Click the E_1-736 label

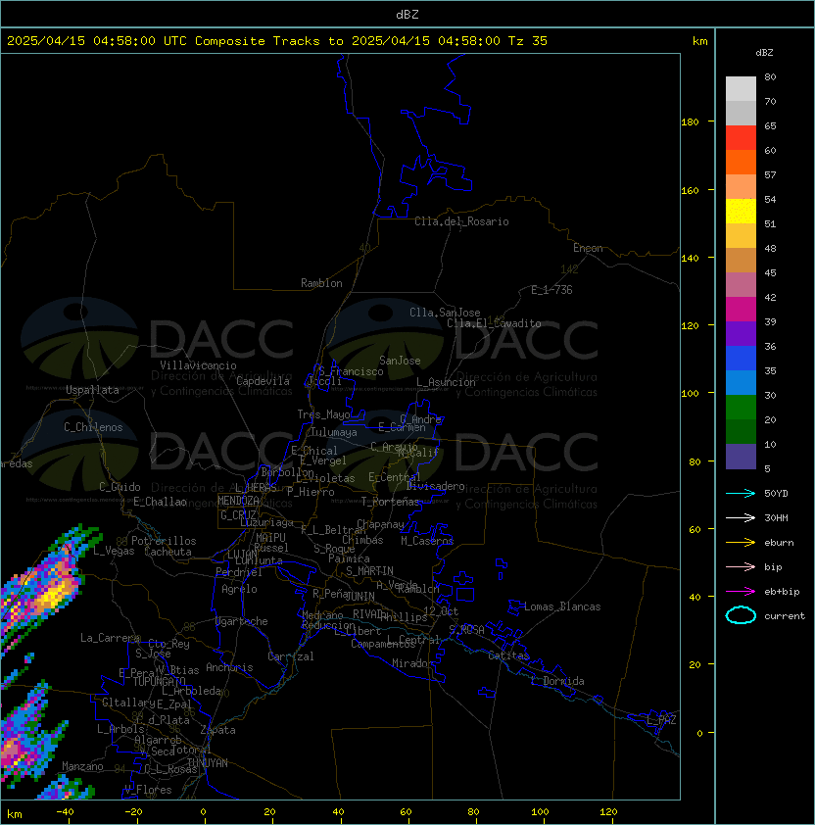pos(551,290)
